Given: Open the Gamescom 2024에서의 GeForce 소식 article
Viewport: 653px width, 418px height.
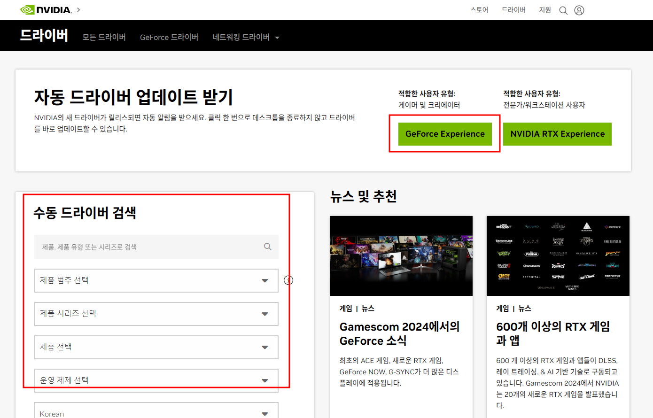Looking at the screenshot, I should pyautogui.click(x=400, y=333).
